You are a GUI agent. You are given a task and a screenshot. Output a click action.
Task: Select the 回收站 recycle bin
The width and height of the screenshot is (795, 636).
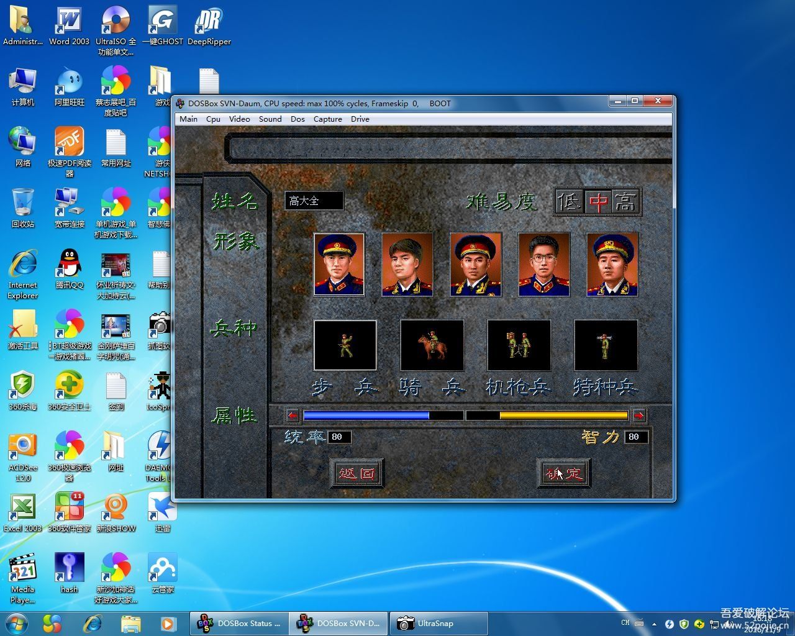[x=23, y=208]
